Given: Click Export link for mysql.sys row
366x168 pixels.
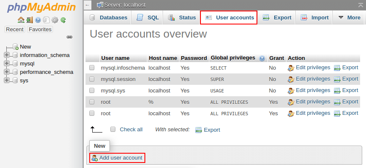Looking at the screenshot, I should click(350, 90).
